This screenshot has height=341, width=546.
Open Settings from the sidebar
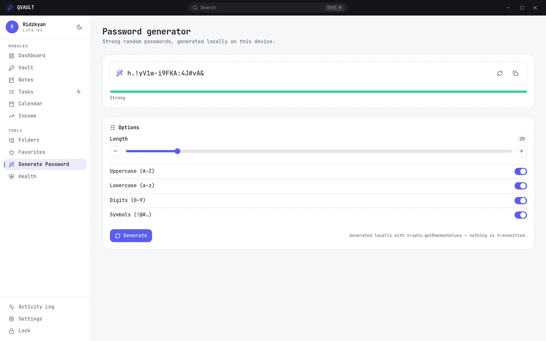tap(30, 319)
